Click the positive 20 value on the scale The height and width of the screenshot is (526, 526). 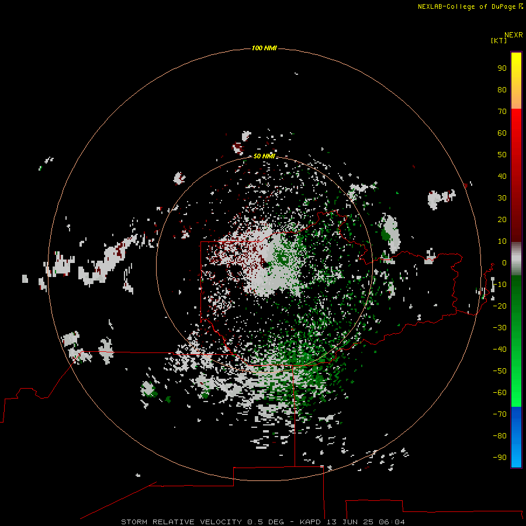pyautogui.click(x=502, y=219)
